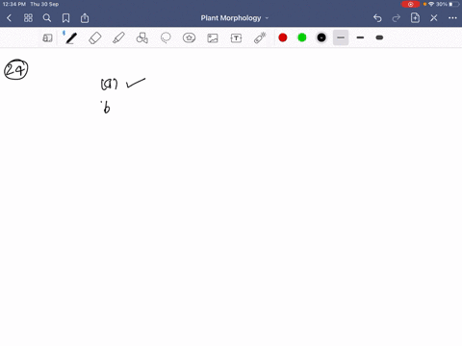The width and height of the screenshot is (462, 346).
Task: Select the Highlighter tool
Action: point(118,38)
